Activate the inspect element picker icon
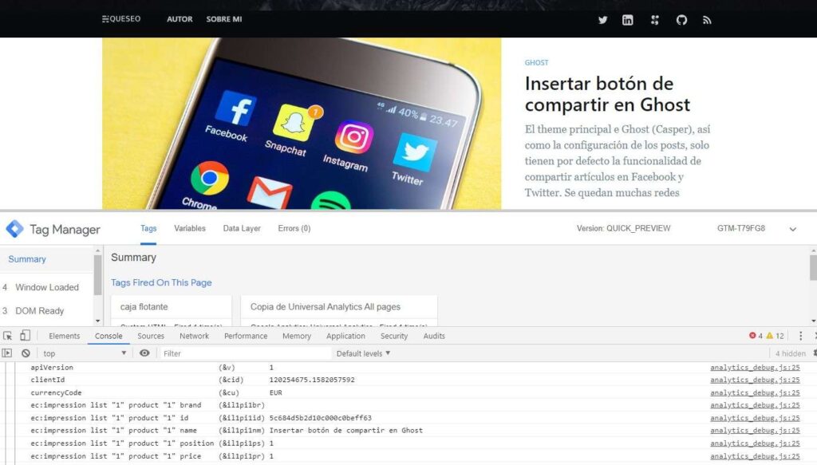The width and height of the screenshot is (817, 465). 8,336
